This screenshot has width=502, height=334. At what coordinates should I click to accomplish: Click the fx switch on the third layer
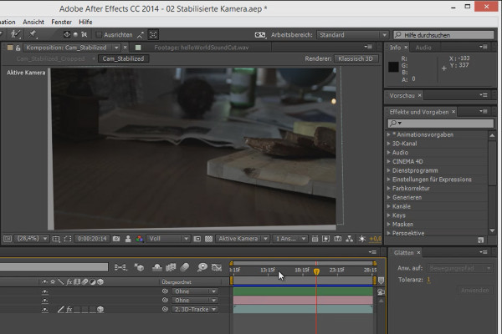[x=69, y=310]
